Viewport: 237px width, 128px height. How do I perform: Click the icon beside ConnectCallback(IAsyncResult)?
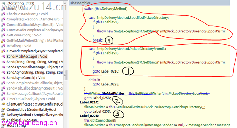(x=3, y=25)
